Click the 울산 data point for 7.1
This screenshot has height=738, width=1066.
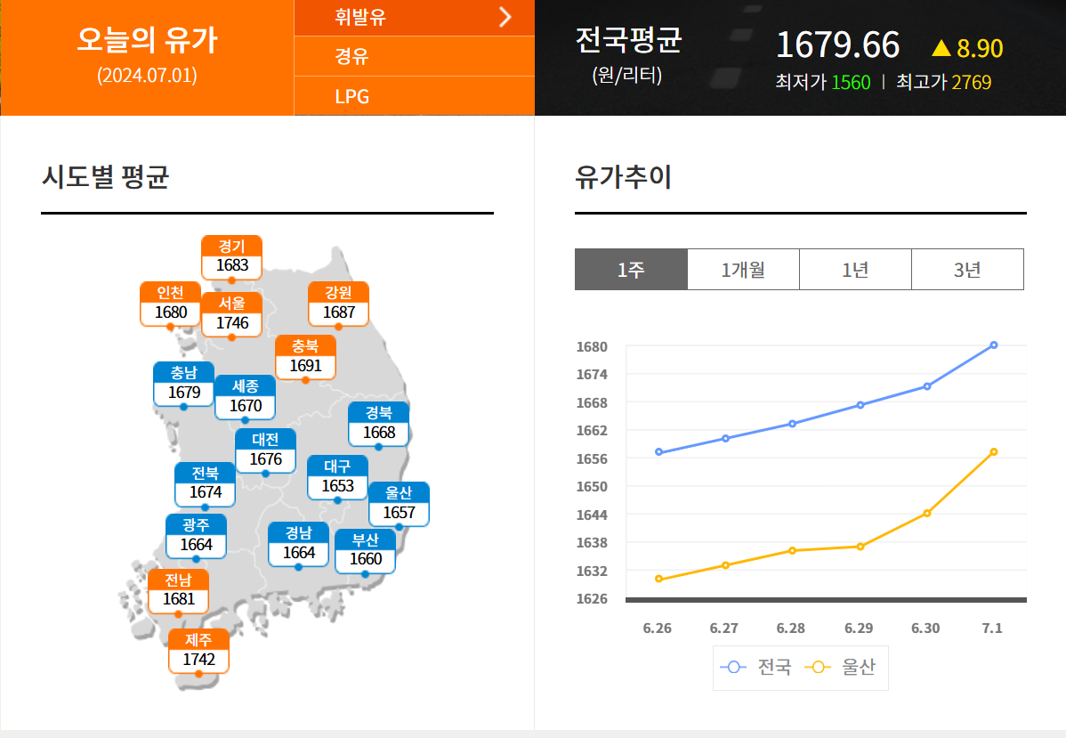click(994, 451)
